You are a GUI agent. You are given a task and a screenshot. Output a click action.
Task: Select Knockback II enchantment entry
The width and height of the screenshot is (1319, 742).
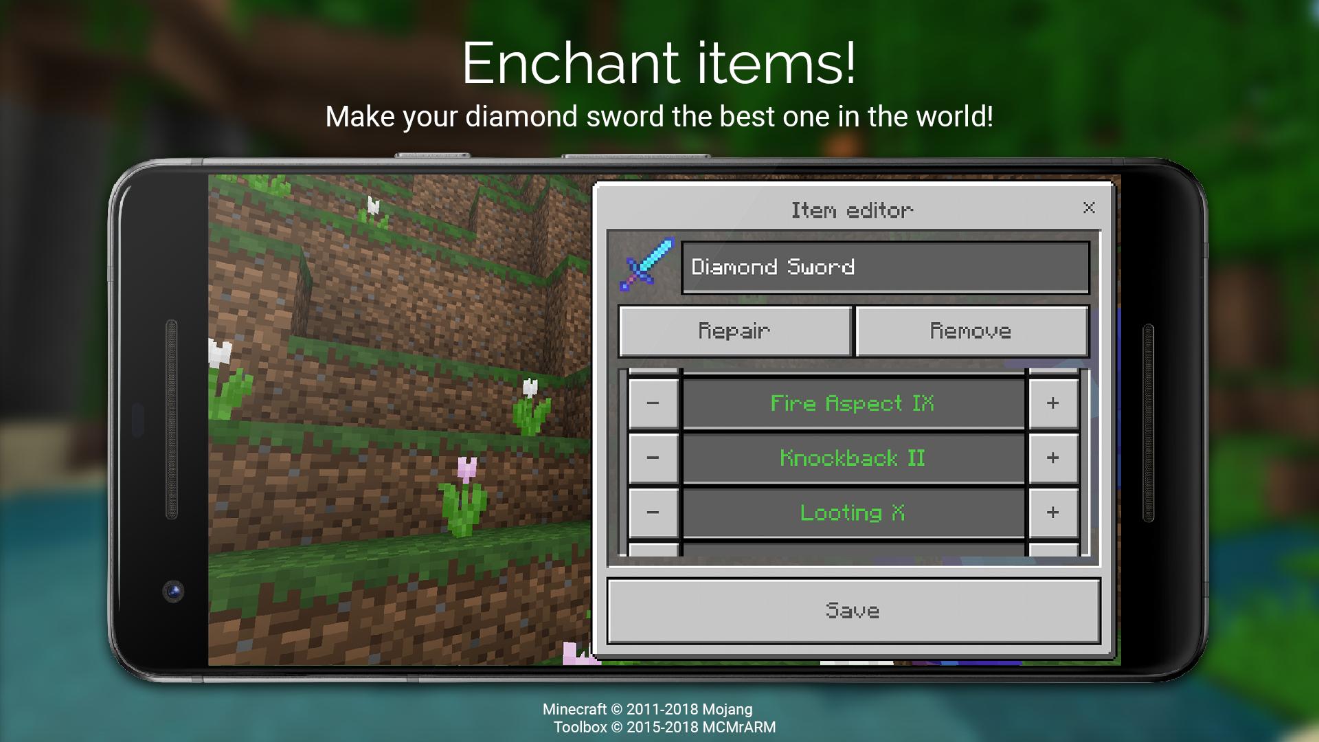[x=853, y=458]
